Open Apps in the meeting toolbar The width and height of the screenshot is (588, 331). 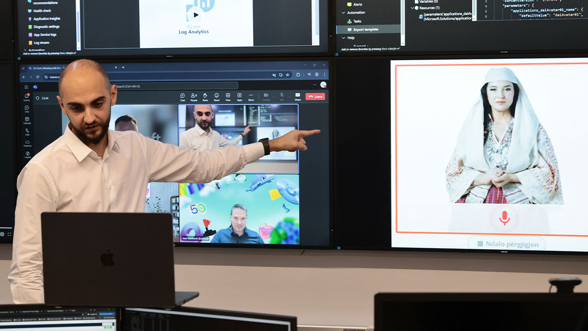[x=239, y=97]
